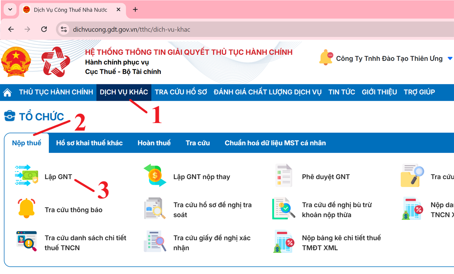Open Tra cứu thông báo bell icon
454x274 pixels.
coord(27,208)
